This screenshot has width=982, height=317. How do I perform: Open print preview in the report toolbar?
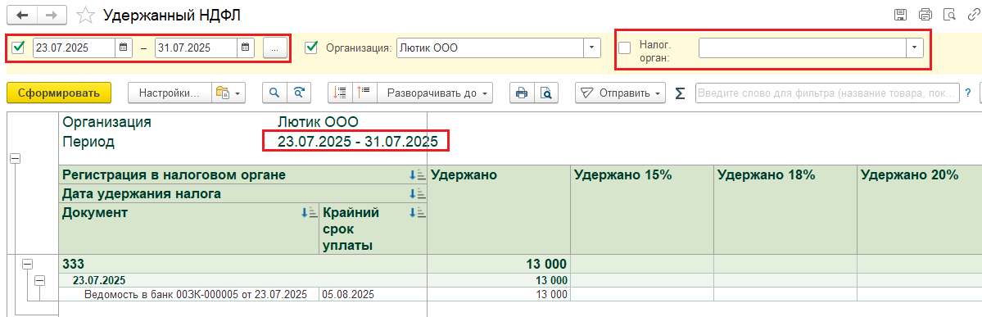tap(545, 93)
